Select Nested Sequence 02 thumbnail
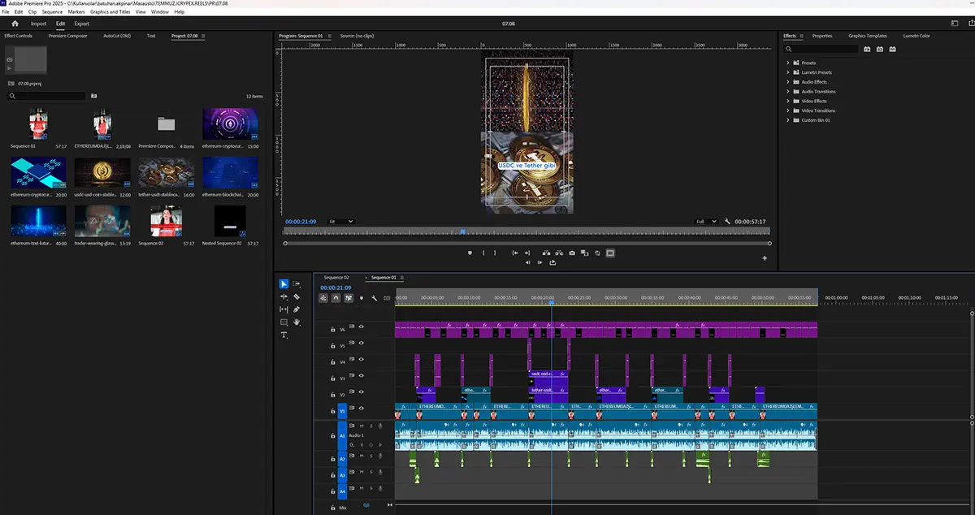975x515 pixels. click(x=229, y=220)
